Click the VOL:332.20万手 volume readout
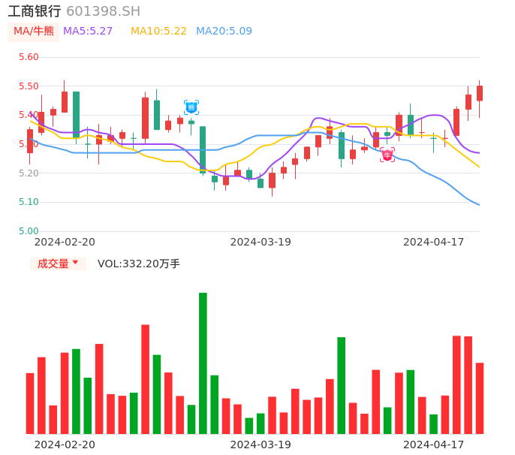 (x=139, y=264)
